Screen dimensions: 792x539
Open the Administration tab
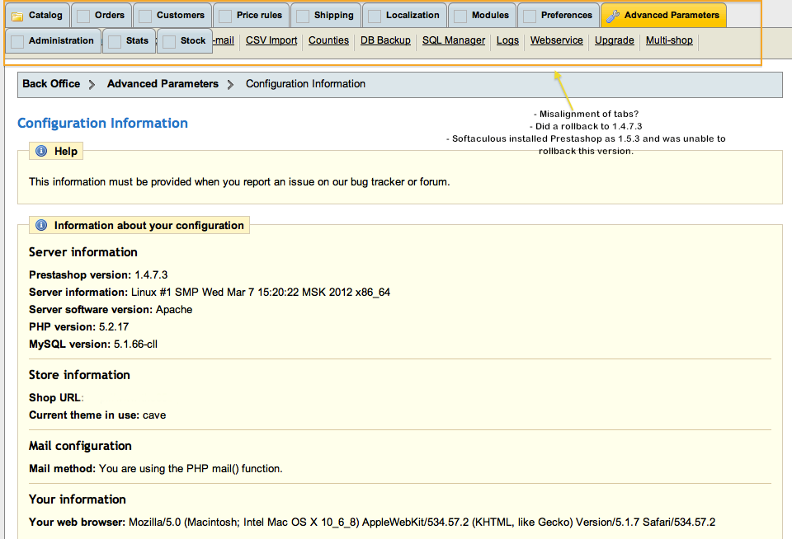[x=53, y=41]
